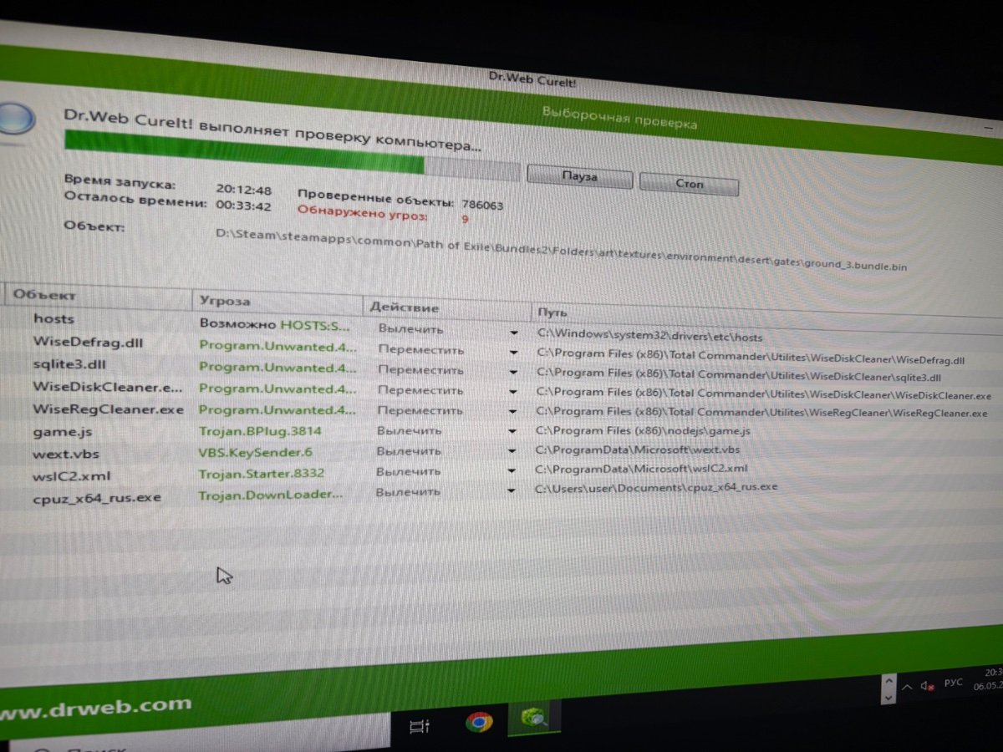Click the Выборочная проверка header text
Screen dimensions: 1003x752
point(619,118)
